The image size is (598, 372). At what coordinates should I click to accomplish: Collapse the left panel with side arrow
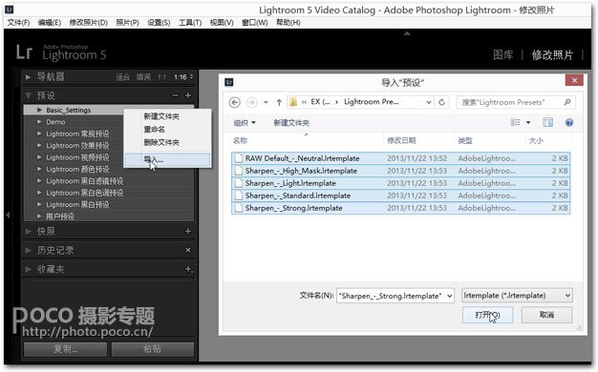[8, 216]
